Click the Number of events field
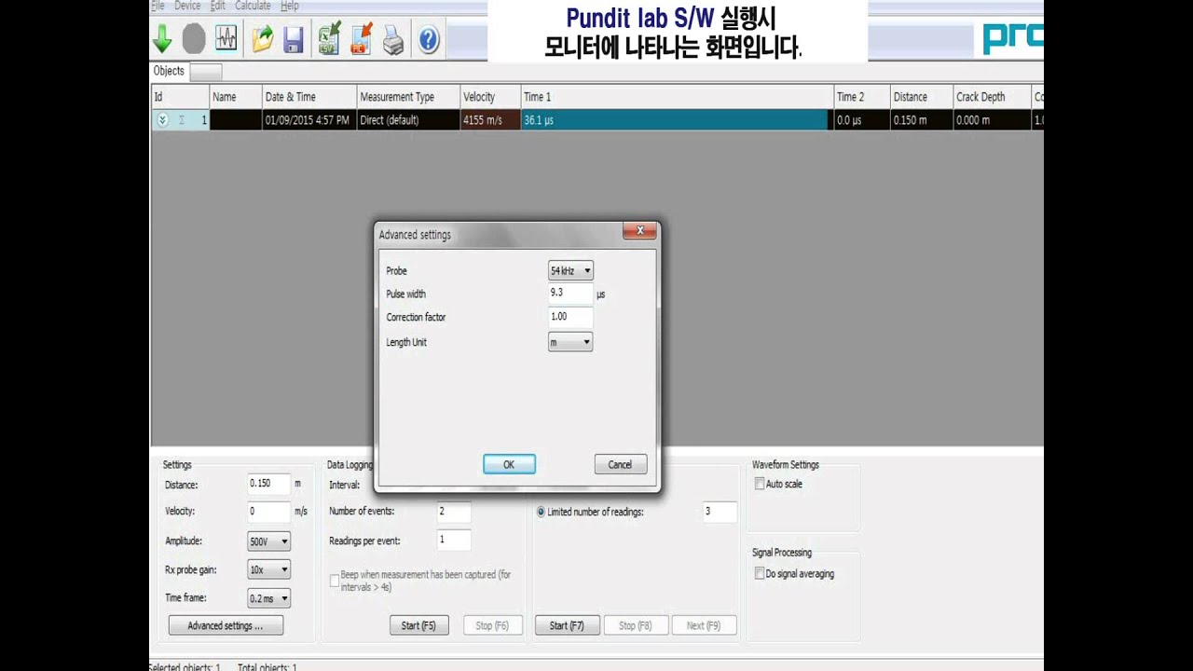 pyautogui.click(x=454, y=512)
